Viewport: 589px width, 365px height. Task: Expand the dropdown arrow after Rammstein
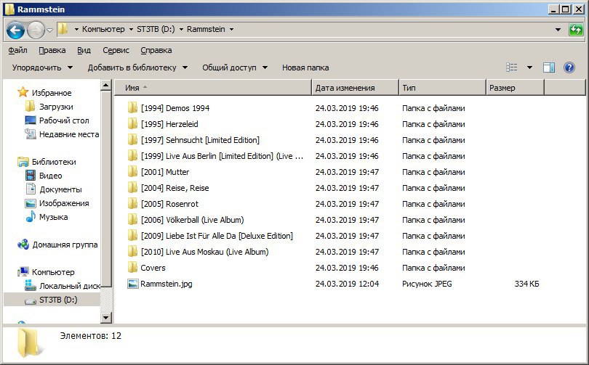231,29
